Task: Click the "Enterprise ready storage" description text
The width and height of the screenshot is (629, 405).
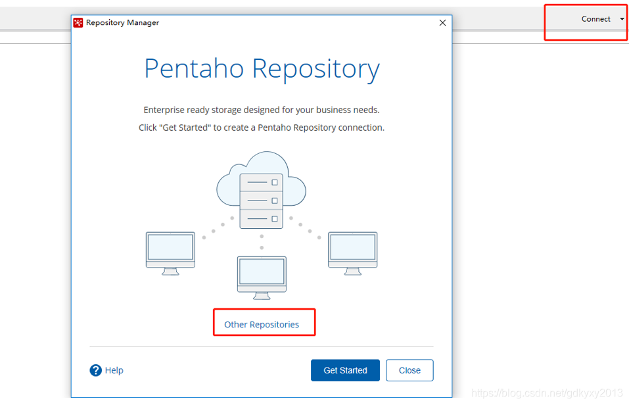Action: point(262,110)
